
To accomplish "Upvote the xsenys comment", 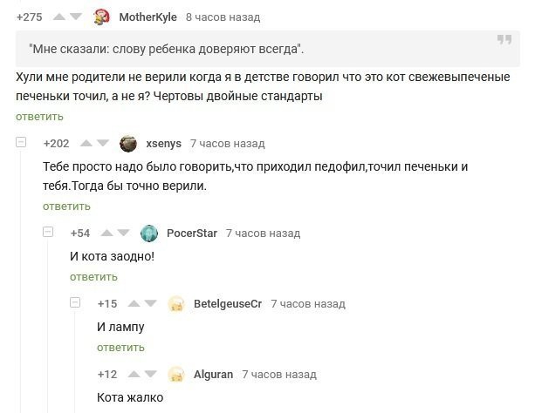I will pos(86,144).
